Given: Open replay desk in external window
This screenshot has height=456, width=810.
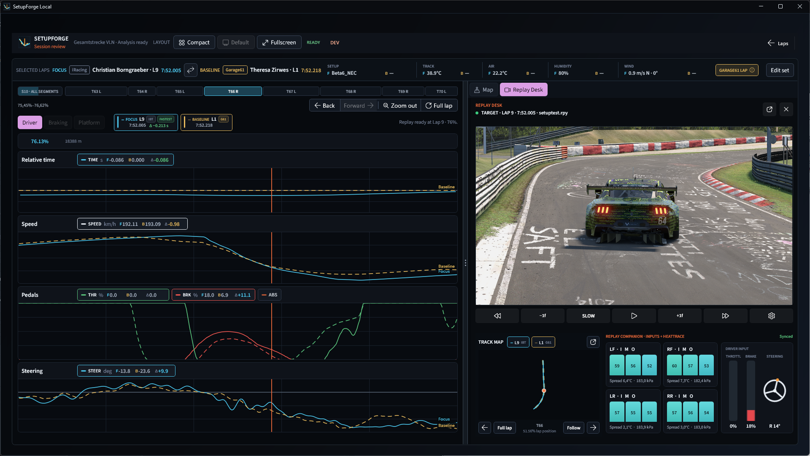Looking at the screenshot, I should tap(769, 109).
